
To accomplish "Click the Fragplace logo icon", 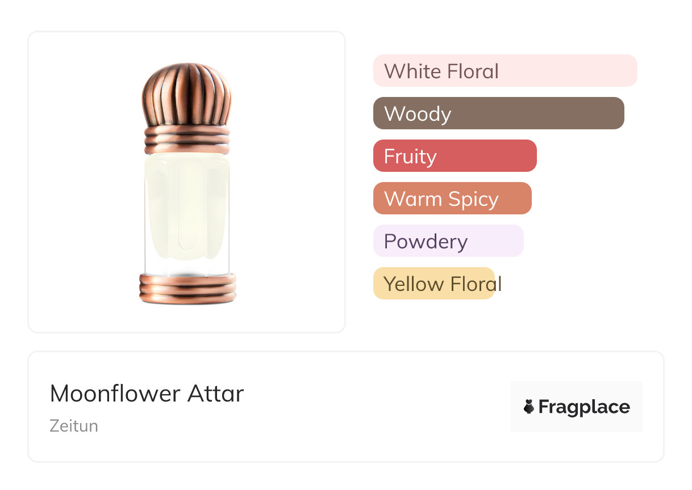I will pyautogui.click(x=529, y=407).
